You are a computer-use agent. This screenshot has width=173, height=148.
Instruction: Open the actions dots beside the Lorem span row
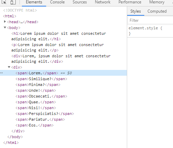[x=1, y=73]
